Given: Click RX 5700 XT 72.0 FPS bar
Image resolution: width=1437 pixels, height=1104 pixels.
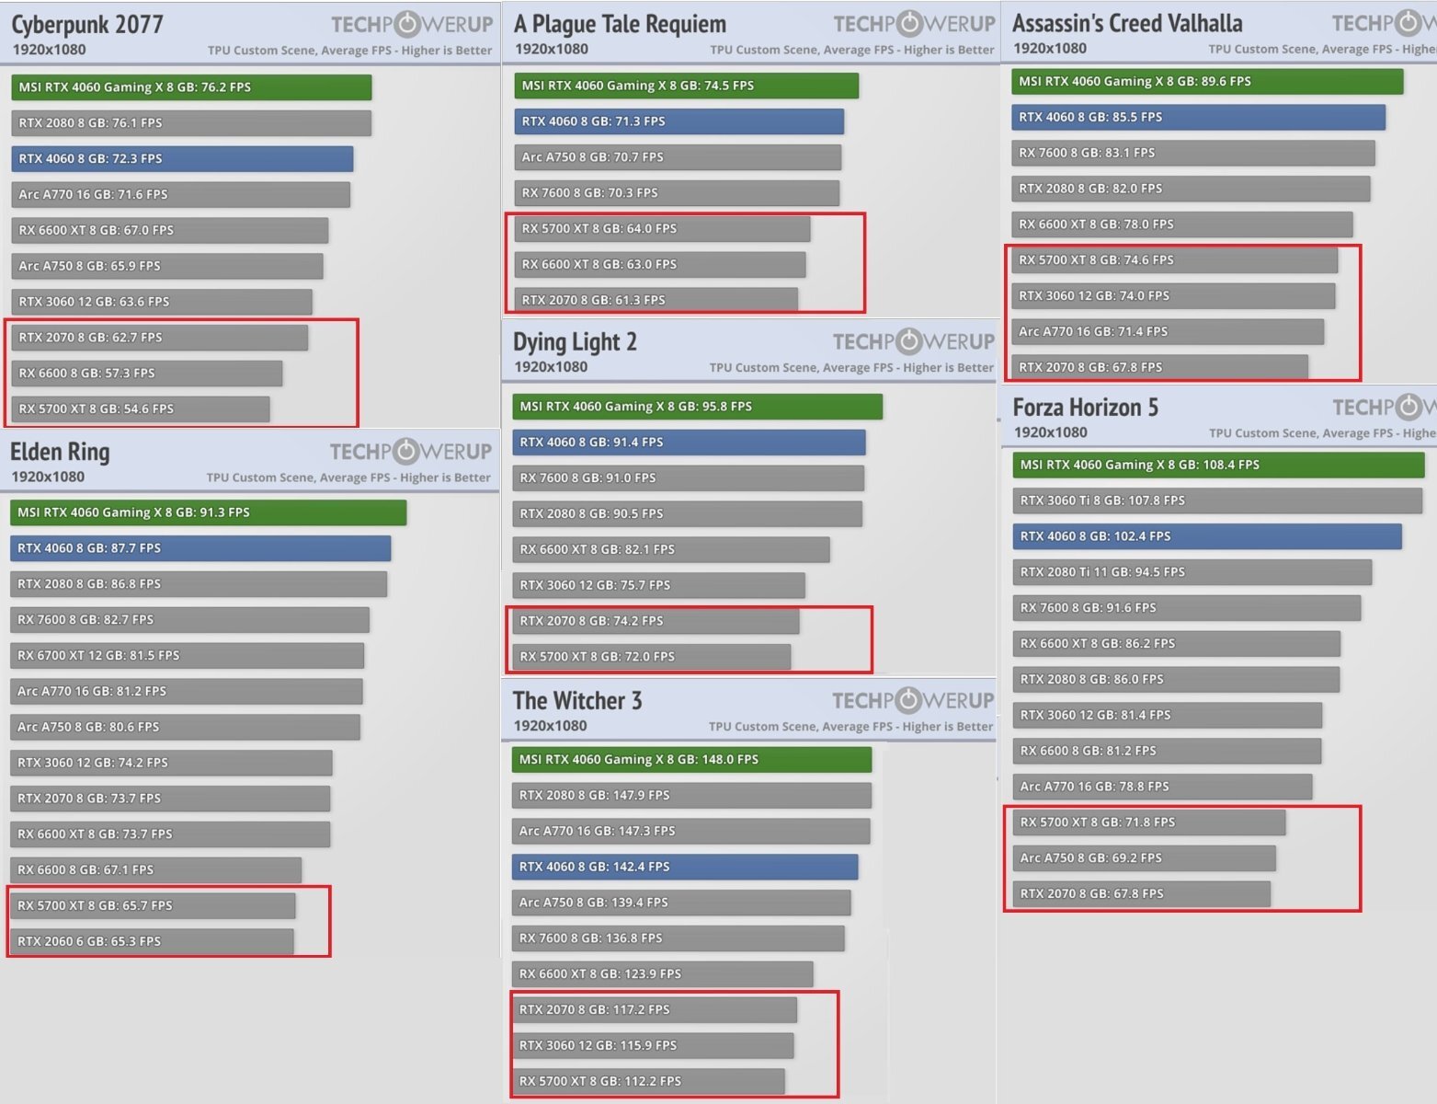Looking at the screenshot, I should pyautogui.click(x=652, y=657).
